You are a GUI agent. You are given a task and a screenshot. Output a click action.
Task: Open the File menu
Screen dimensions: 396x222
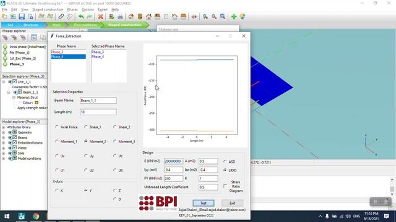(x=4, y=10)
